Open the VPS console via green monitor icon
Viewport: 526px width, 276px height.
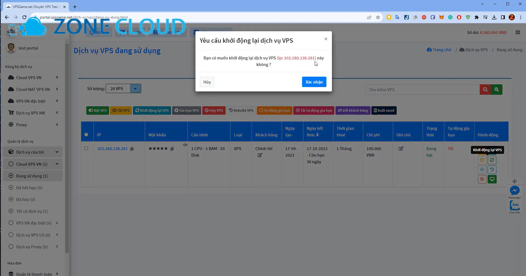492,179
